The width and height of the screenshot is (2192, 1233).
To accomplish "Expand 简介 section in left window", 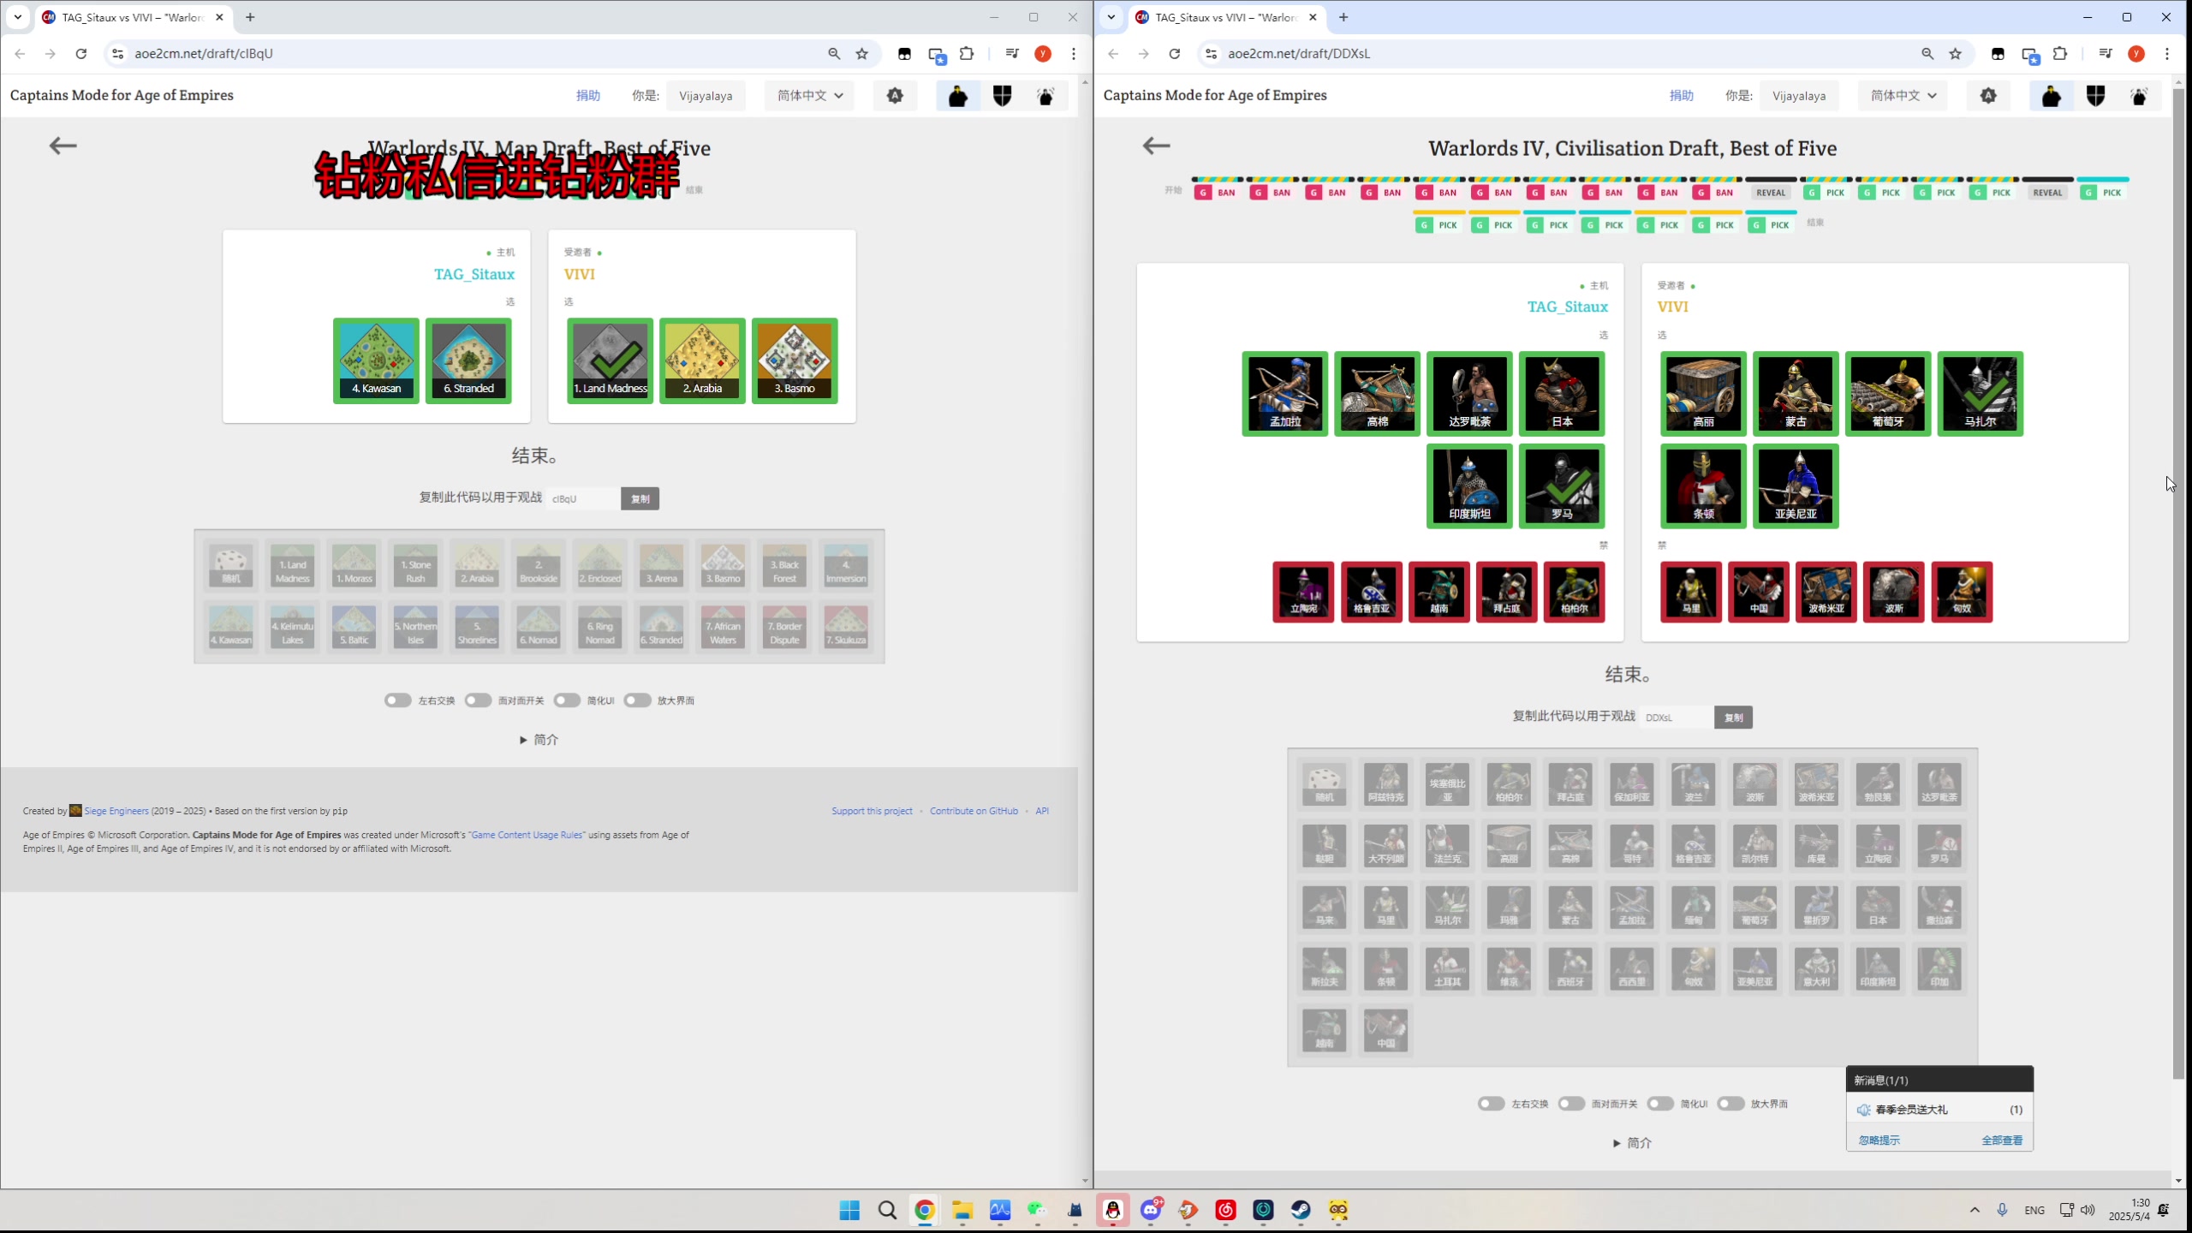I will pyautogui.click(x=539, y=740).
